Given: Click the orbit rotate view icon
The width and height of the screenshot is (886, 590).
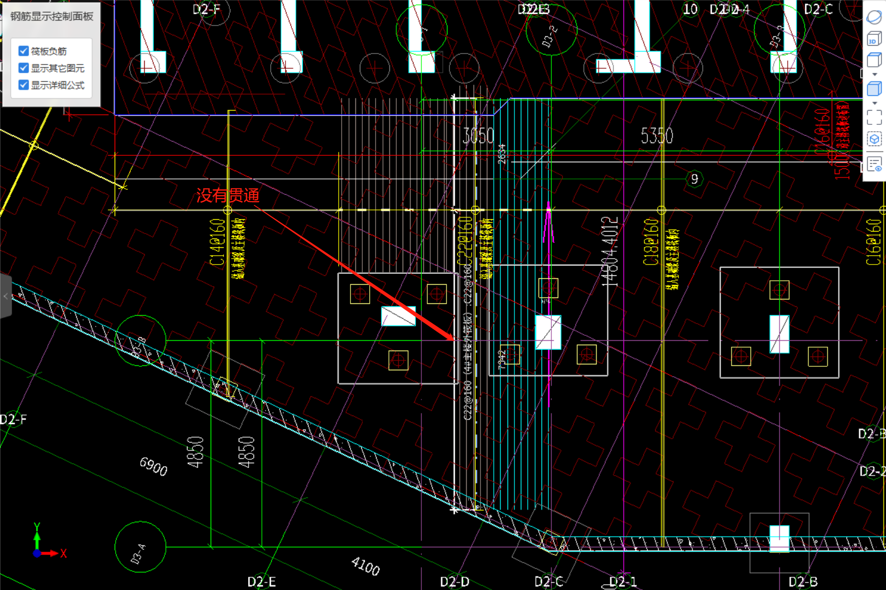Looking at the screenshot, I should pos(874,16).
